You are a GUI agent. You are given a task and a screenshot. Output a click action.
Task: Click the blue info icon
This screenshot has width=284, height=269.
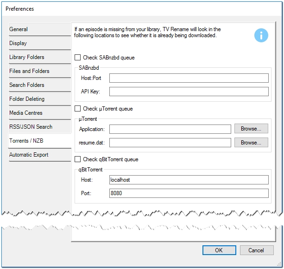(261, 35)
